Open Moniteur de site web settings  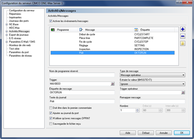tap(20, 45)
